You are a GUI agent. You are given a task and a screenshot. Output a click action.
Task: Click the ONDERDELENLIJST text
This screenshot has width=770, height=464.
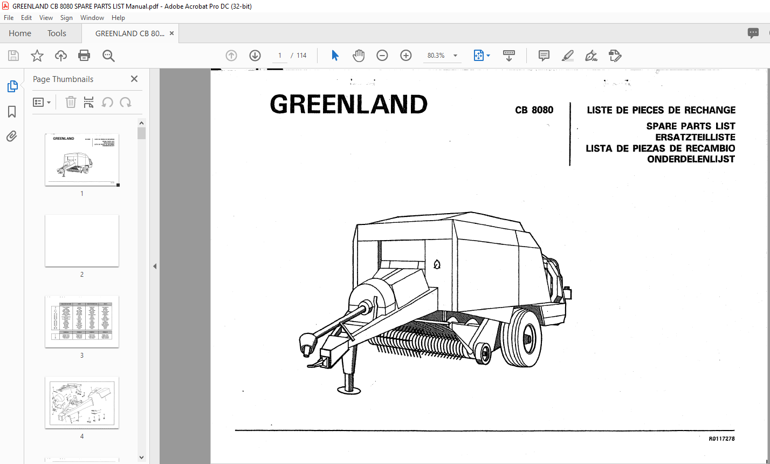(691, 159)
